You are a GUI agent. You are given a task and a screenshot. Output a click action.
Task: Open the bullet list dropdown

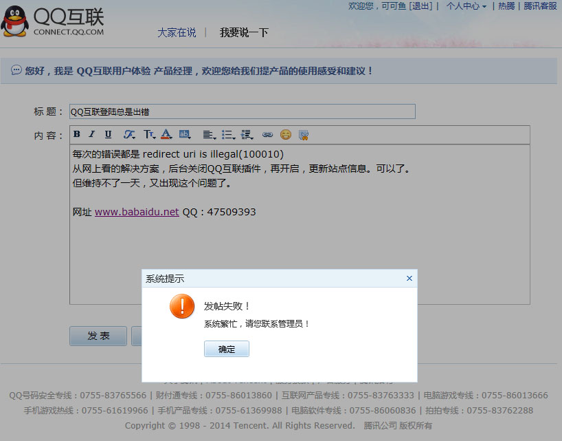[228, 135]
